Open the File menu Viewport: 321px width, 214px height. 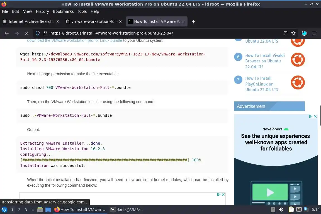pos(5,11)
